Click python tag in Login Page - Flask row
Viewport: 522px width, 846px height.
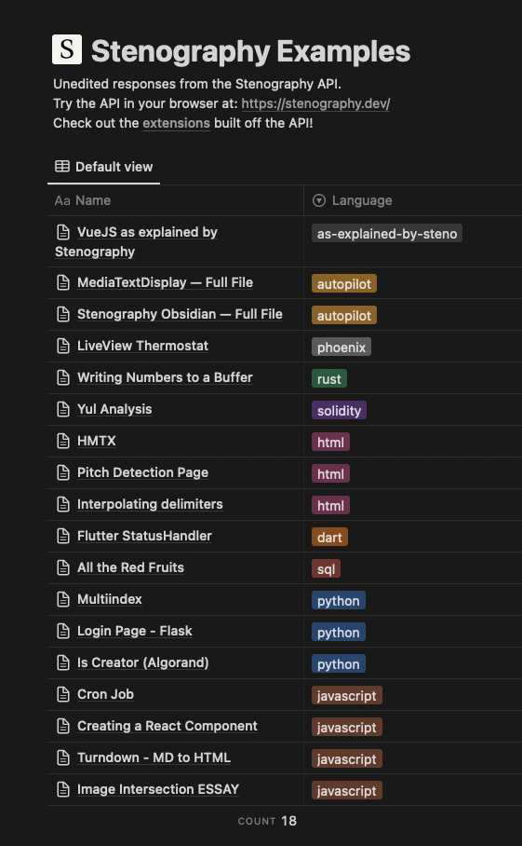(x=339, y=633)
